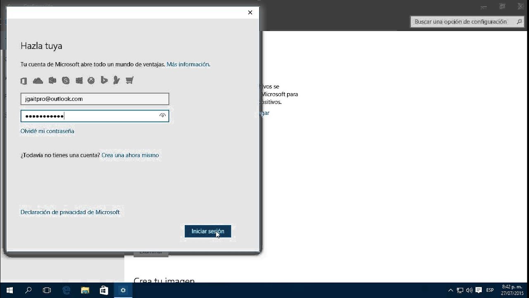Viewport: 529px width, 298px height.
Task: Click the Outlook icon in service row
Action: pyautogui.click(x=52, y=80)
